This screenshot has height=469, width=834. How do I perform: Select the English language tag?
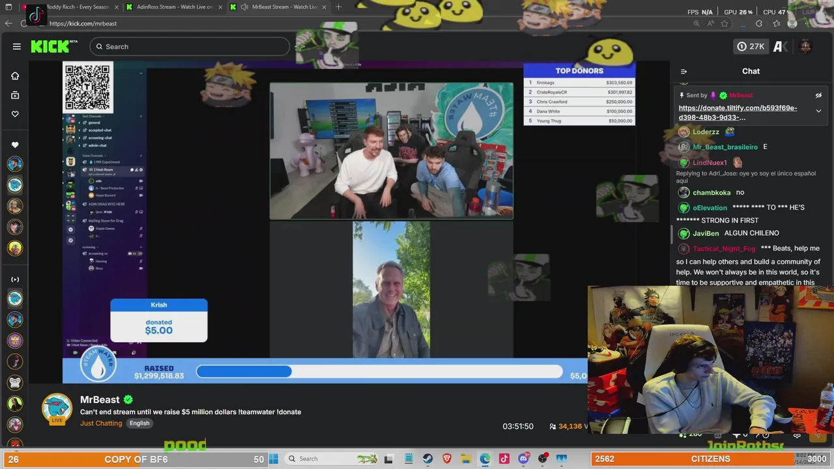pos(139,423)
